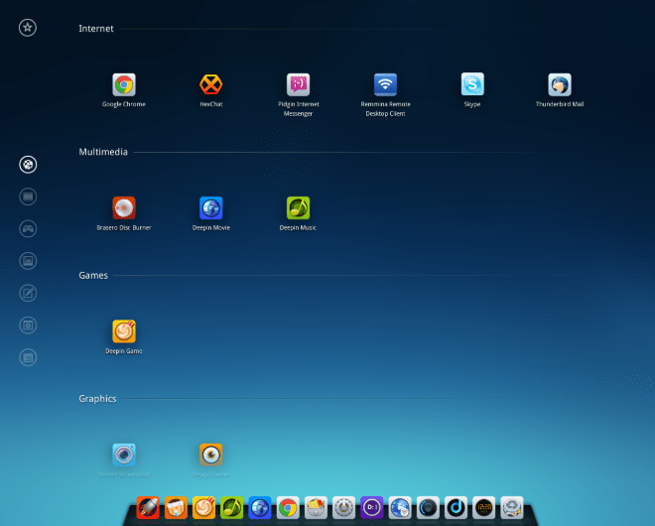Jump to Graphics picture category in sidebar
The image size is (655, 526).
[x=28, y=261]
